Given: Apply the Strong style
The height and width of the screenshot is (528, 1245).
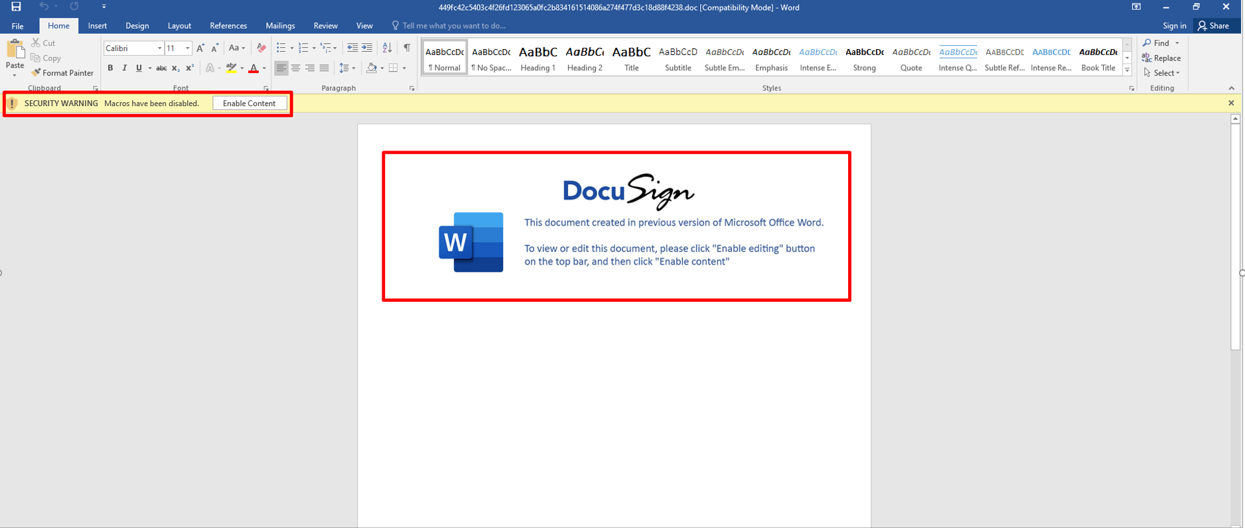Looking at the screenshot, I should (x=864, y=57).
